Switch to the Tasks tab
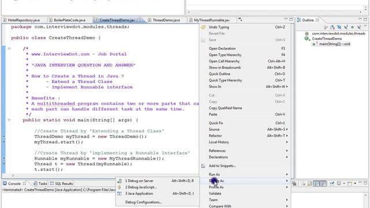Viewport: 370px width, 208px height. (40, 184)
